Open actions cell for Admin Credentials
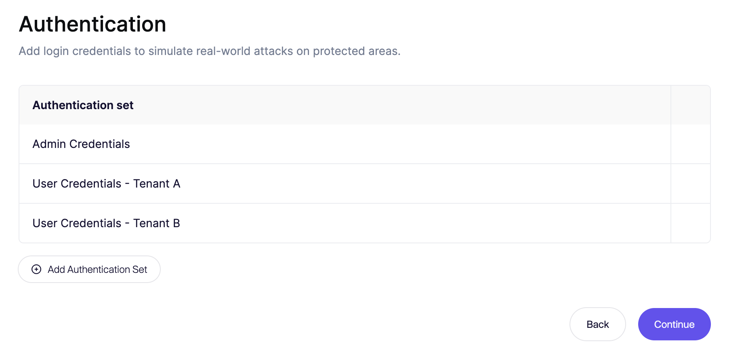This screenshot has width=744, height=363. coord(690,144)
